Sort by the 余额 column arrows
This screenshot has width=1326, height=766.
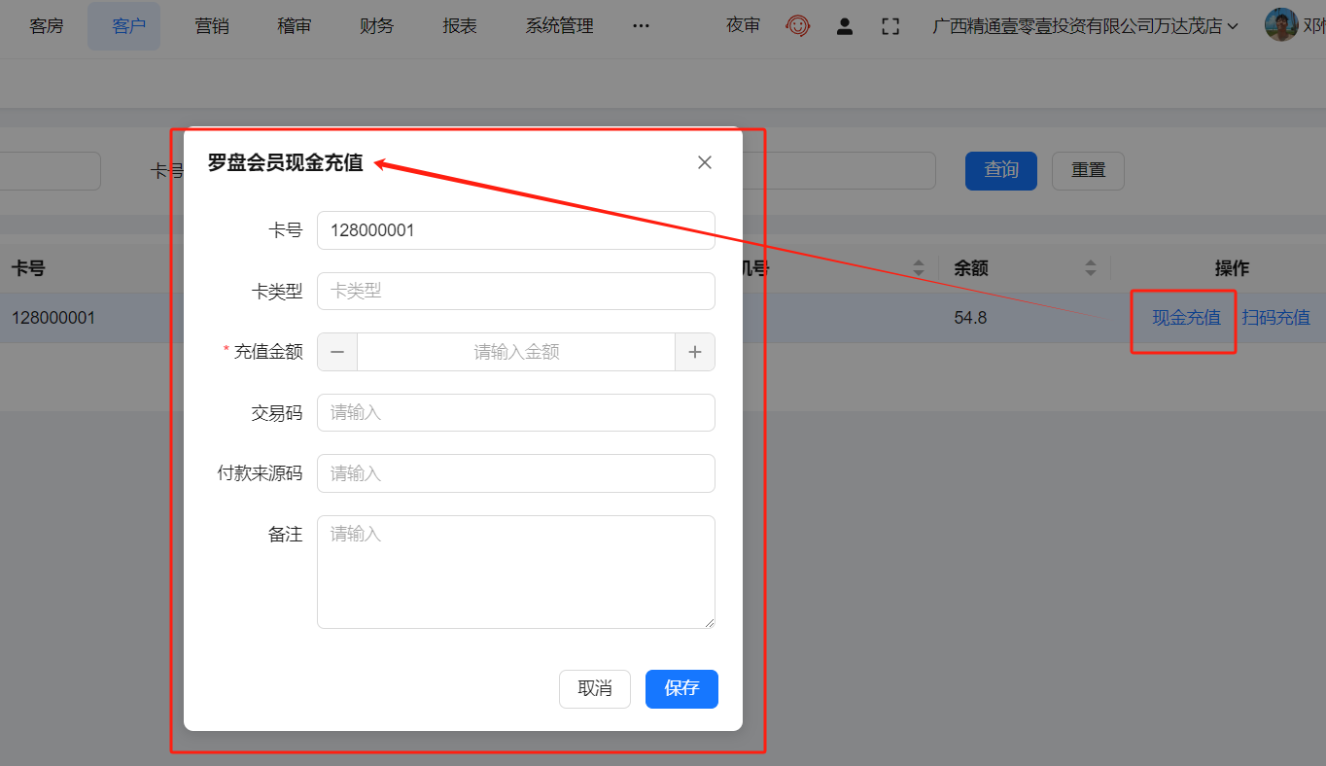1090,267
